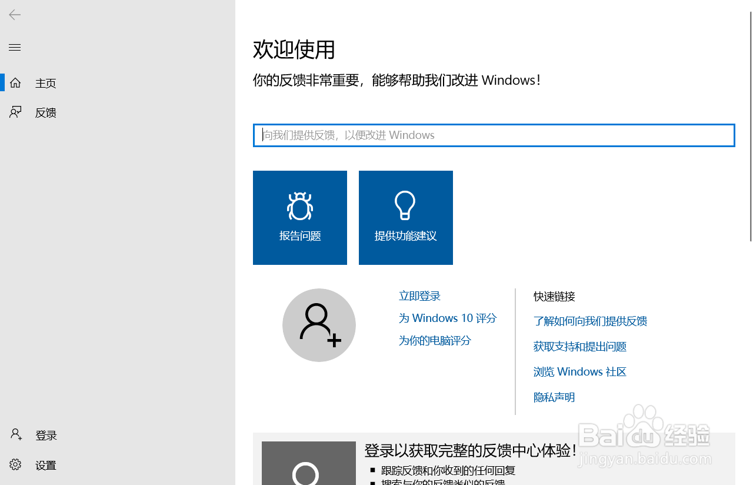
Task: Click the bug icon on 报告问题 tile
Action: click(x=300, y=205)
